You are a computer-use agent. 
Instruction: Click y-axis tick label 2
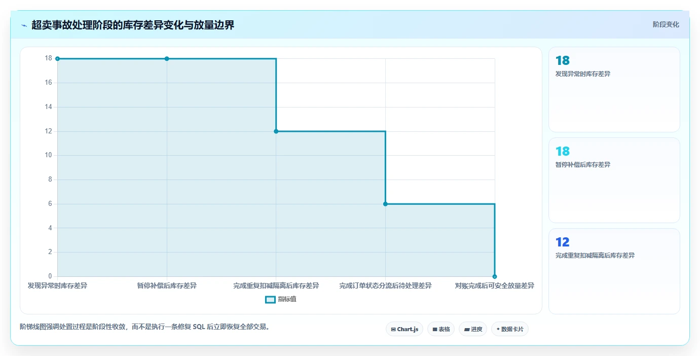point(50,252)
